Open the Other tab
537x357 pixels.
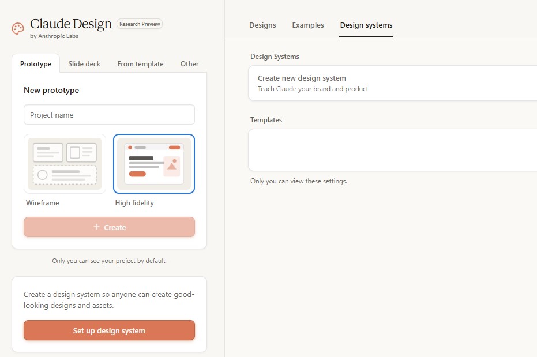189,63
